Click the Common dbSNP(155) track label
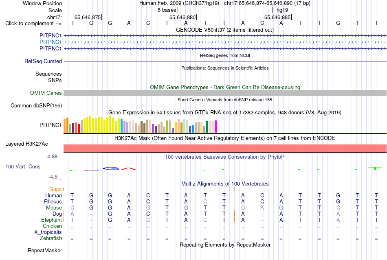The image size is (387, 260). [x=36, y=105]
